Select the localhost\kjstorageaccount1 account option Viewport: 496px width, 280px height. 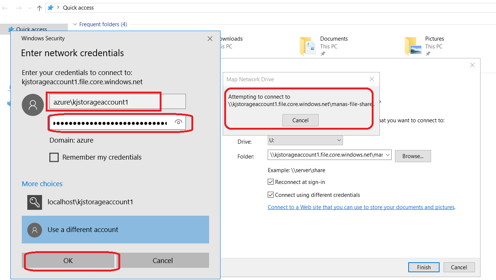click(115, 202)
